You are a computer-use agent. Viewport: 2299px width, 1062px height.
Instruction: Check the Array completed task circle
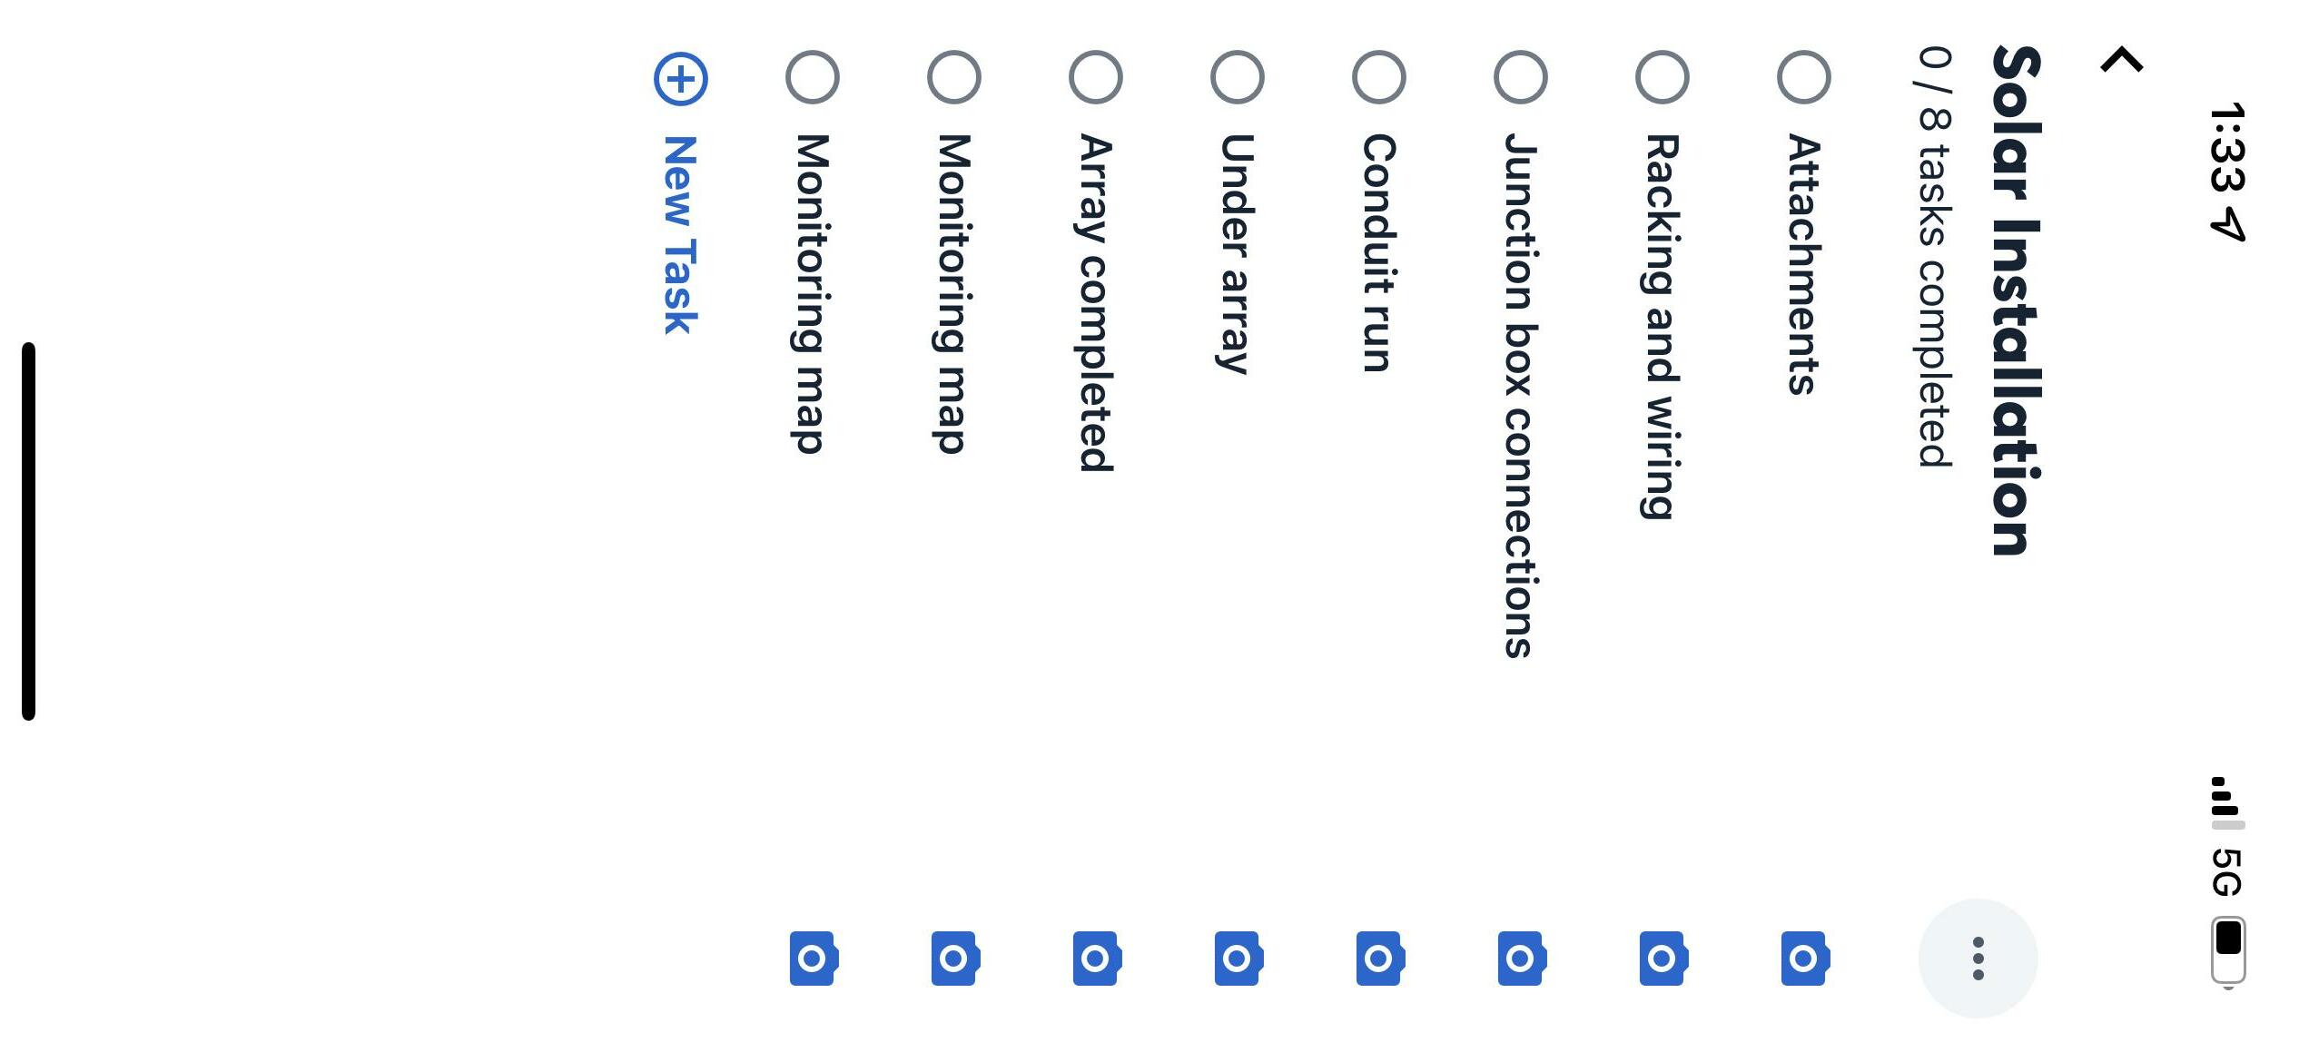coord(1096,77)
